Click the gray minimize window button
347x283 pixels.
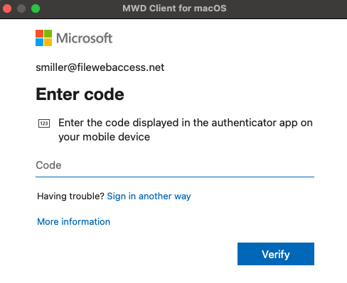(x=21, y=9)
